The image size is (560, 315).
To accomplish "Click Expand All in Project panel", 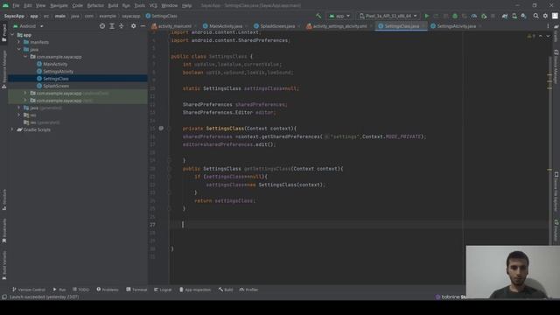I will pos(112,26).
